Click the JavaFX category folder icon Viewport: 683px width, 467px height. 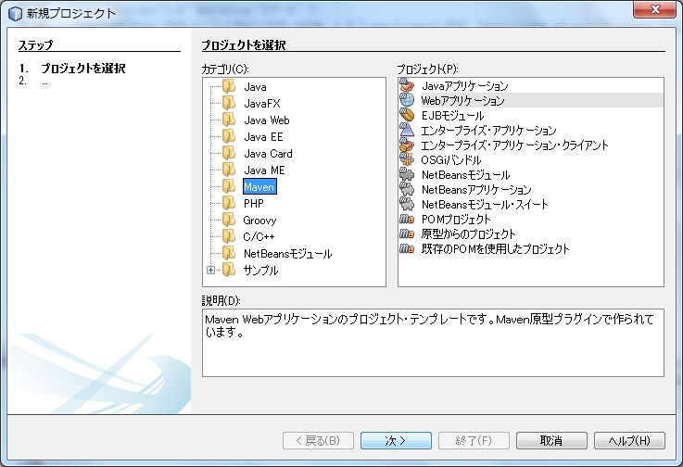point(229,103)
